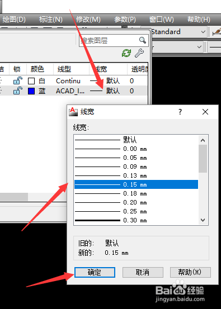Click lineweight list scroll down arrow
Viewport: 221px width, 309px height.
[203, 220]
